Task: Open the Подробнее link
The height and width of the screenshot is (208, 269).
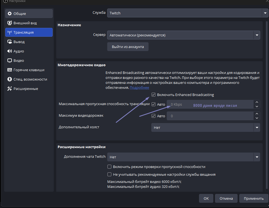Action: tap(139, 88)
